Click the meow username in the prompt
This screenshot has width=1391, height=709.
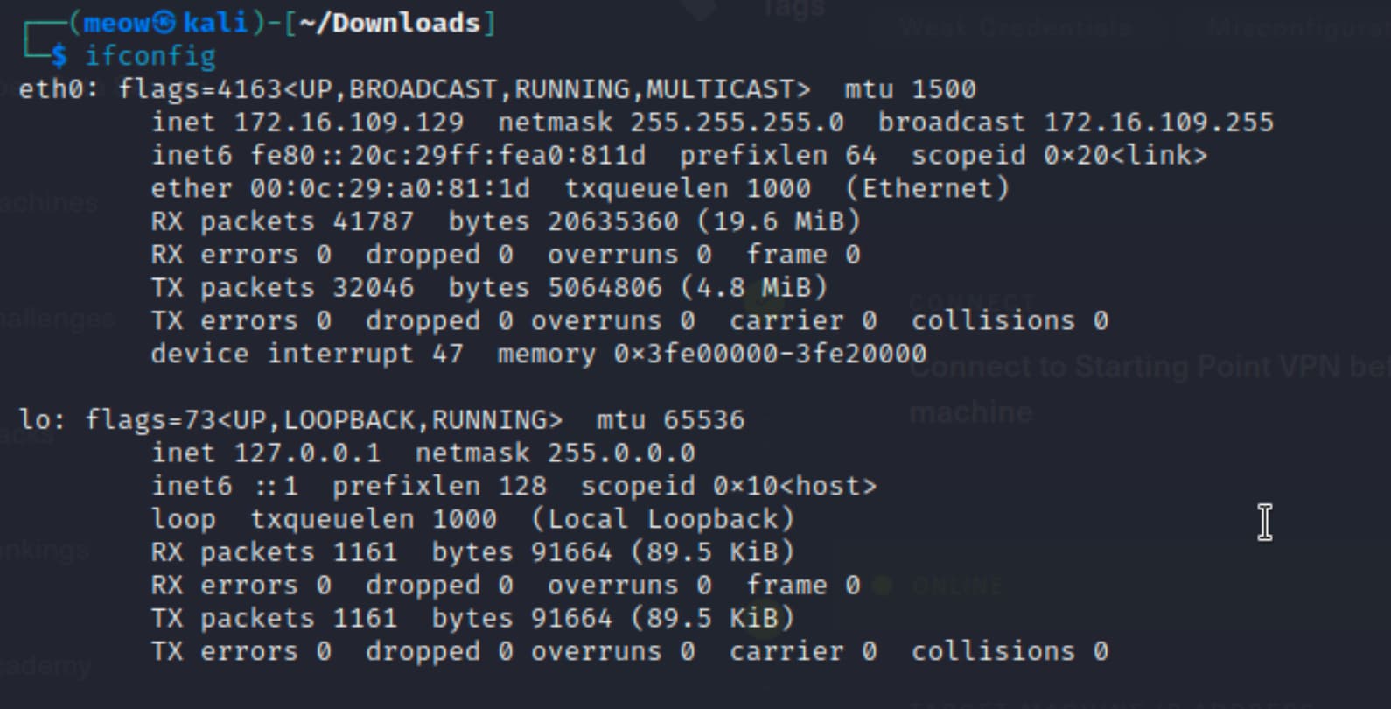click(x=116, y=23)
